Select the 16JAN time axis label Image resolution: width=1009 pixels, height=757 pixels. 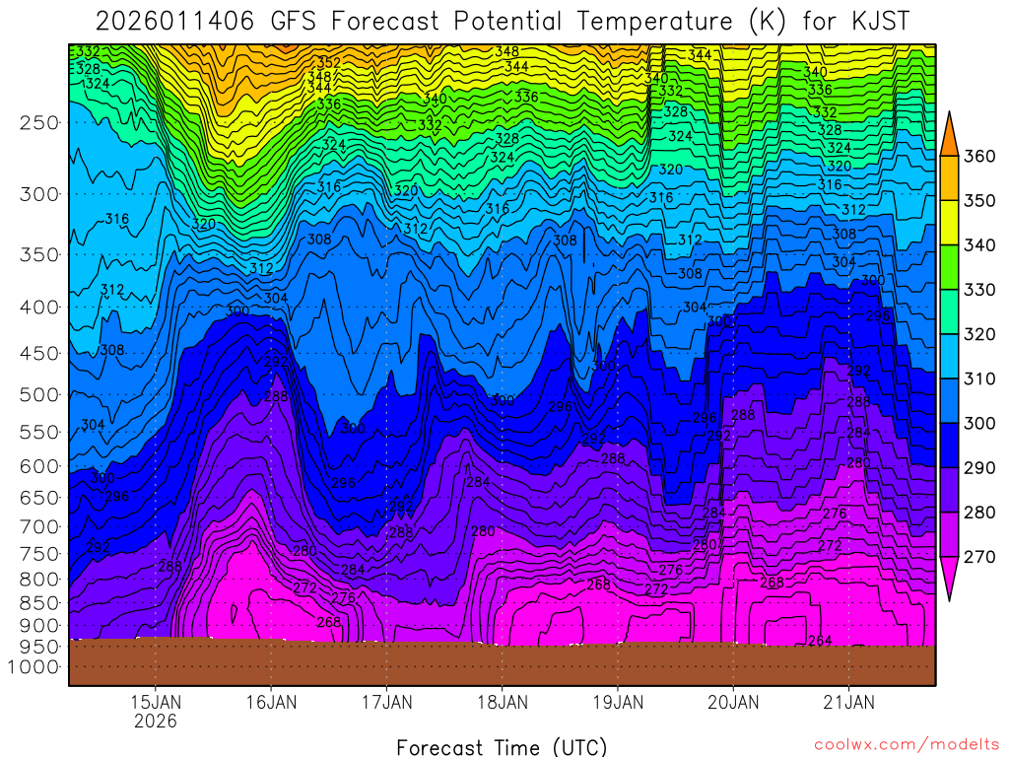pos(271,702)
